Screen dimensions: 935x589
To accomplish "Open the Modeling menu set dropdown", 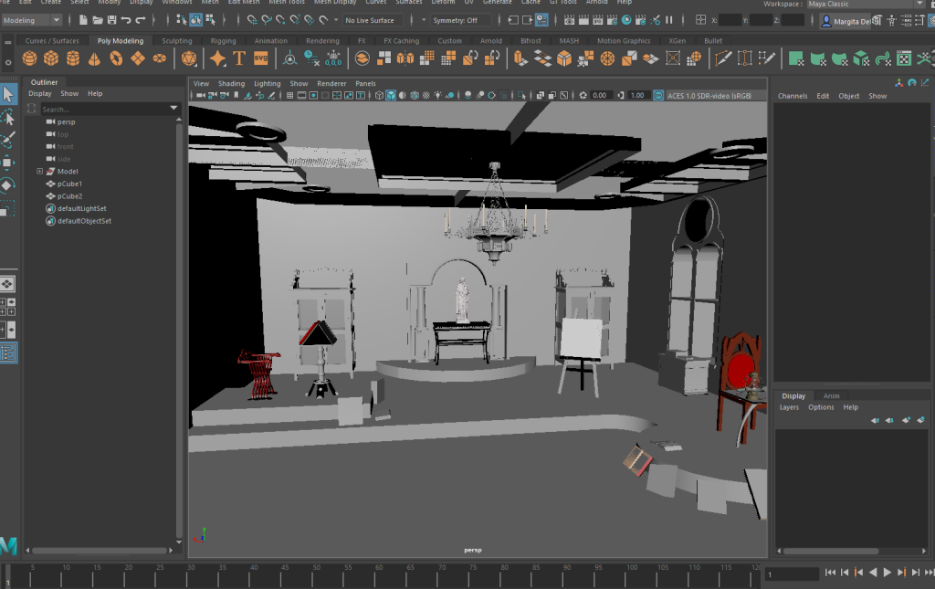I will (x=32, y=20).
